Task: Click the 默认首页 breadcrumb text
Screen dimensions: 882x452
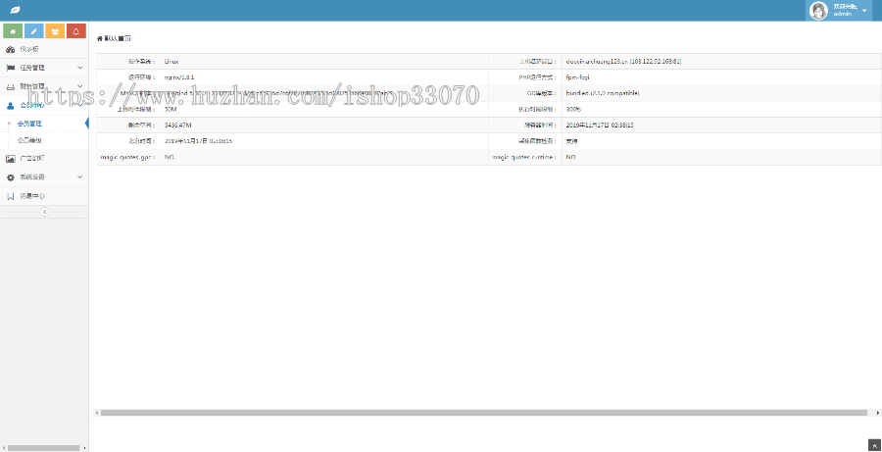Action: point(118,39)
